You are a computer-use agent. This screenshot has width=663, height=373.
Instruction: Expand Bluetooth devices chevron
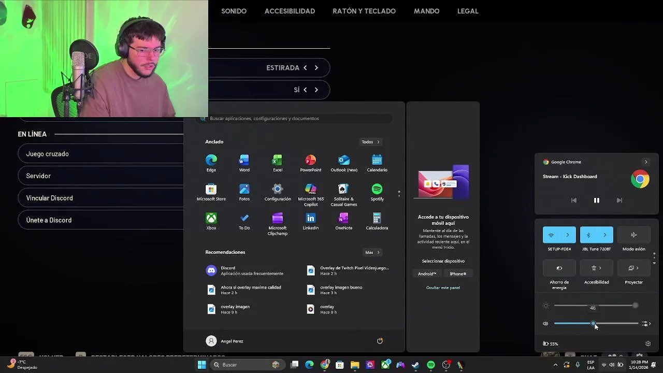[605, 235]
